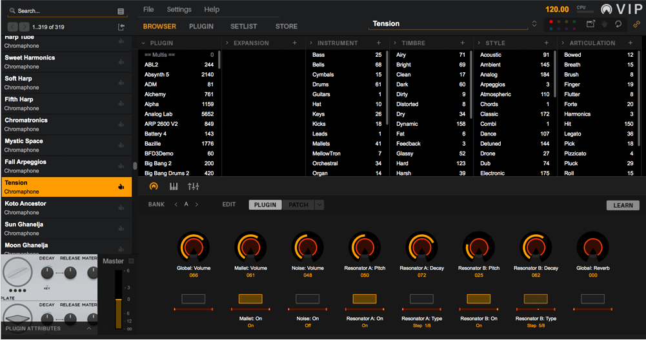
Task: Click the LEARN button
Action: coord(623,205)
